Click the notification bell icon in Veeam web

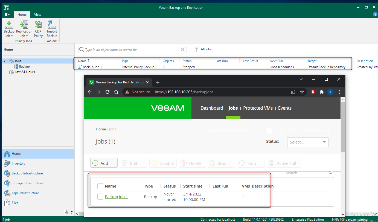pyautogui.click(x=269, y=131)
